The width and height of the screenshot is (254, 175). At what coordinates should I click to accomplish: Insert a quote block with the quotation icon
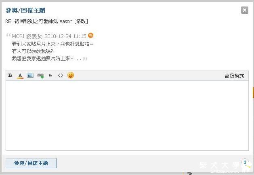pyautogui.click(x=50, y=75)
